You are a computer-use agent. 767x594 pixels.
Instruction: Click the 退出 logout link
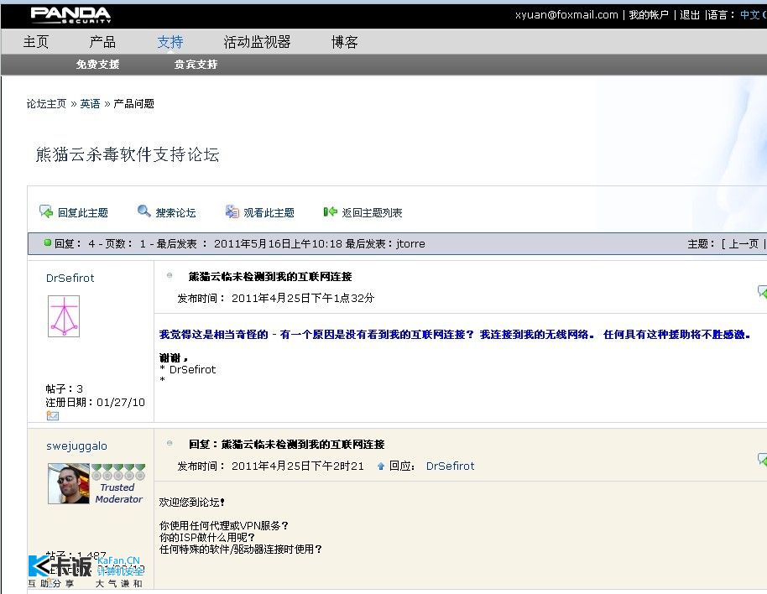[x=690, y=14]
